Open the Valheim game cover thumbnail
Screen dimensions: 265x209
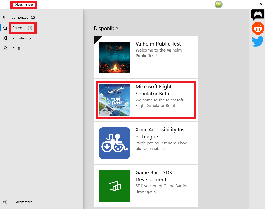[x=115, y=57]
